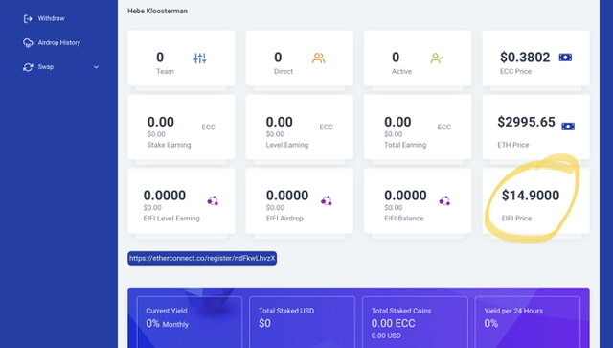Click the EIFI Level Earning label
Image resolution: width=613 pixels, height=348 pixels.
[171, 219]
